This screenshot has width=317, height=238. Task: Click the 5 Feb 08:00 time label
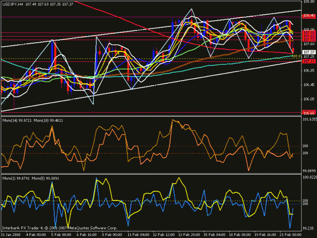point(61,235)
